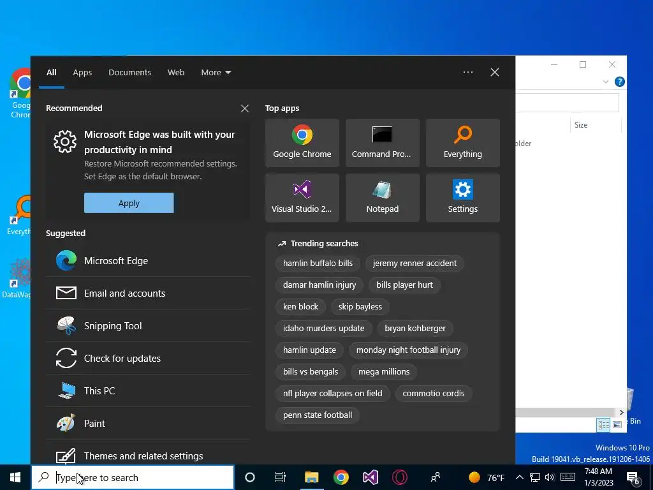
Task: Open the touch keyboard tray icon
Action: click(x=568, y=477)
